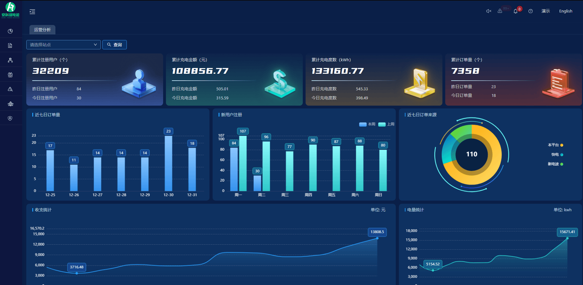Click the question mark help icon
The image size is (583, 285).
pyautogui.click(x=530, y=11)
